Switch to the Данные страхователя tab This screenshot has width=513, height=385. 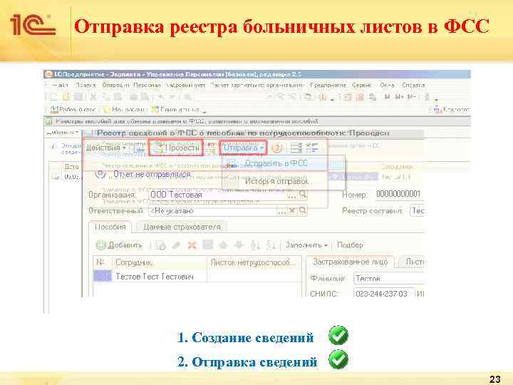coord(182,227)
